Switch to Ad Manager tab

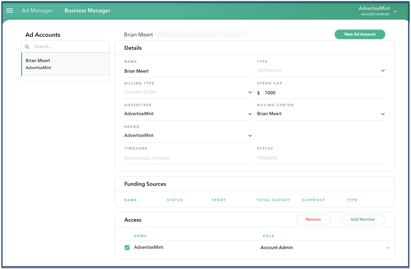pos(37,11)
